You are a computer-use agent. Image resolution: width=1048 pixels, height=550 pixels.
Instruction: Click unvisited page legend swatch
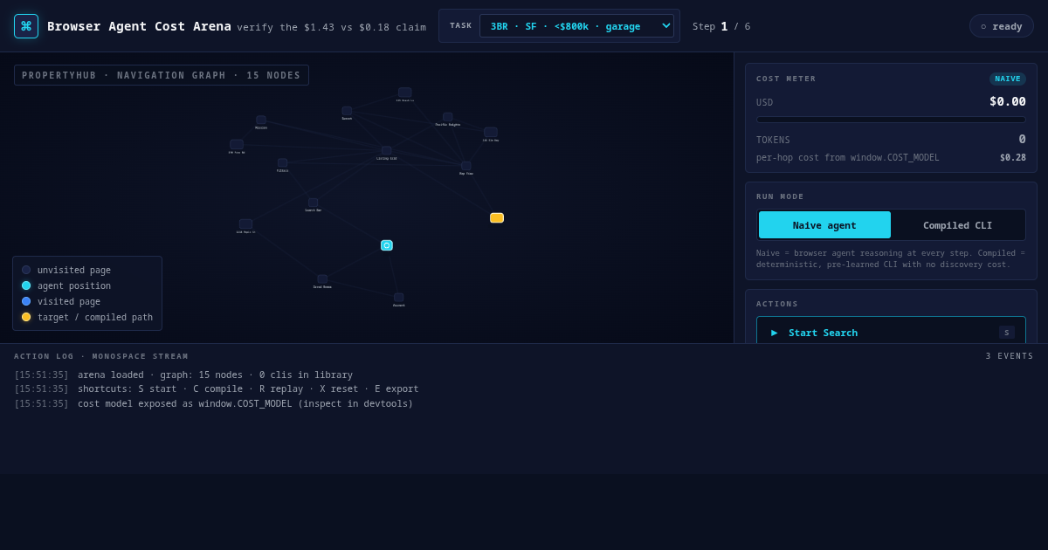26,270
